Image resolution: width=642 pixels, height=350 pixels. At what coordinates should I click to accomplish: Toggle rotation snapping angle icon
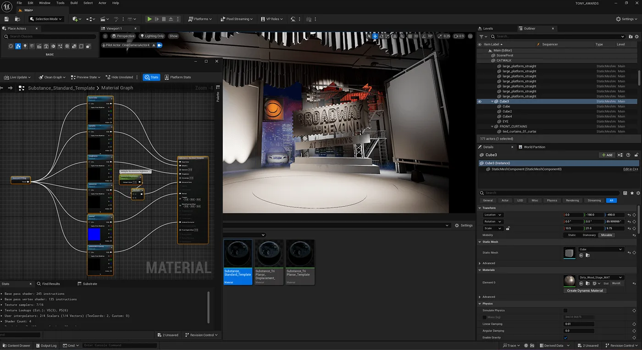point(424,36)
